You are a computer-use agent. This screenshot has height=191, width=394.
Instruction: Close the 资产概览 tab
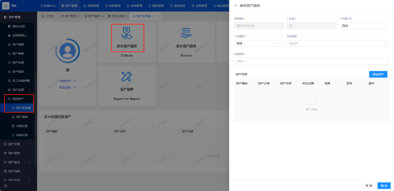(79, 16)
